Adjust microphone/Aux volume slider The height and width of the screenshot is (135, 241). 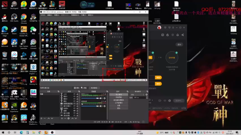pos(90,98)
